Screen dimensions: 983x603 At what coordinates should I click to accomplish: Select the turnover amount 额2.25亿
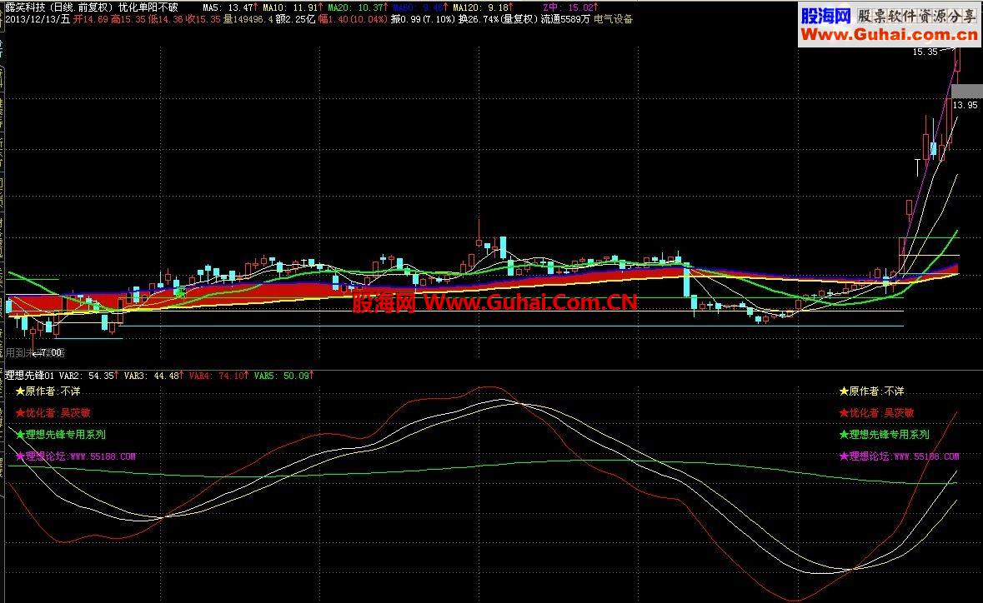(x=296, y=19)
